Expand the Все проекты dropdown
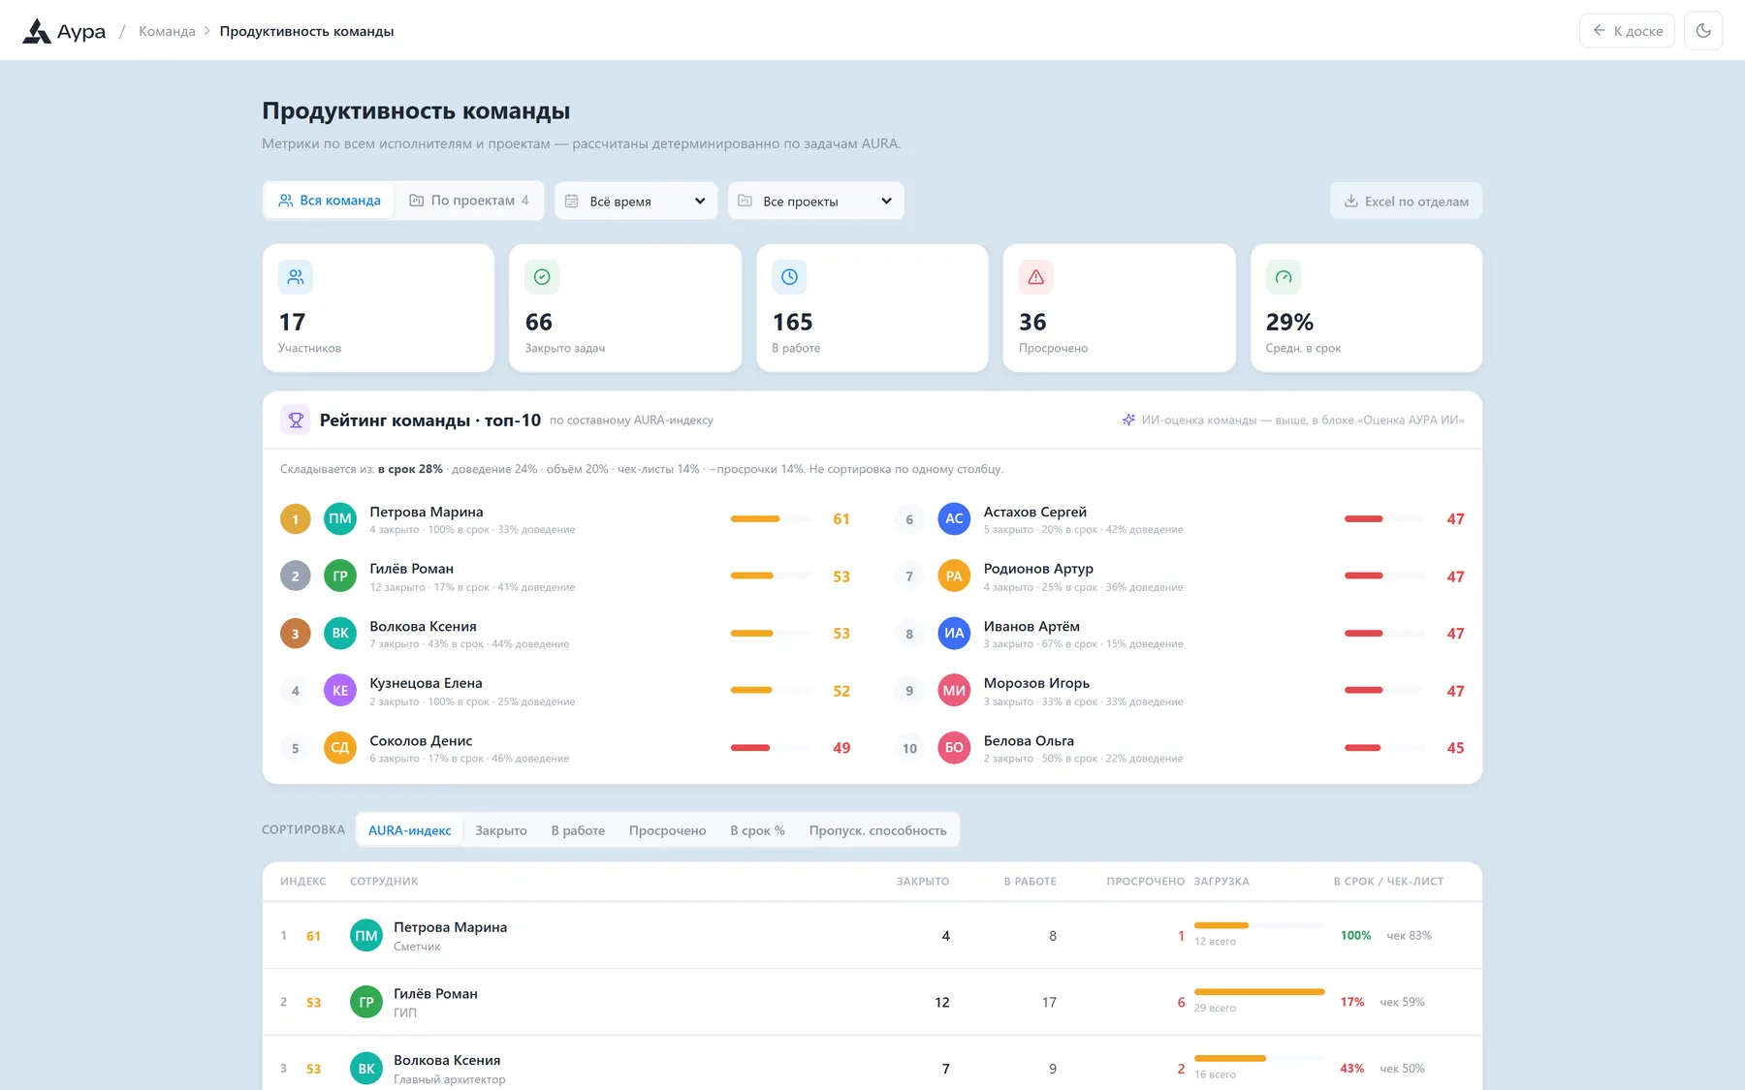 pos(815,201)
